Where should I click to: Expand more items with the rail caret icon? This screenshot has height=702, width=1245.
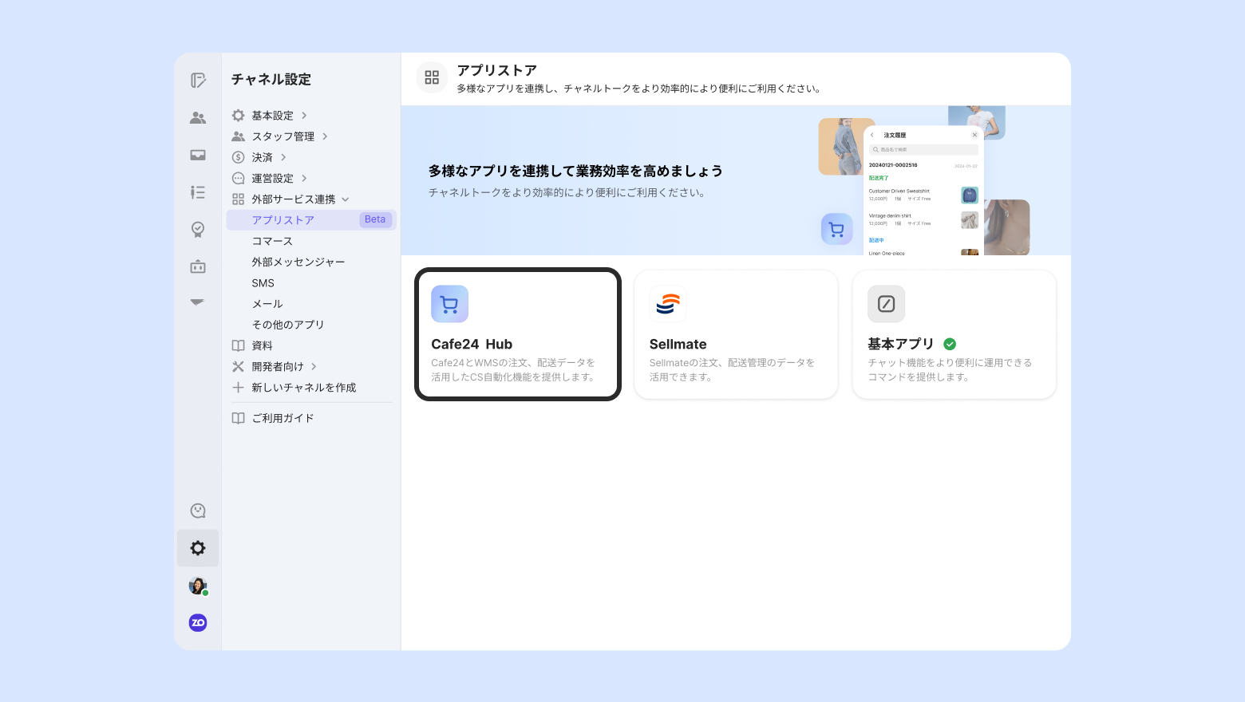tap(197, 302)
